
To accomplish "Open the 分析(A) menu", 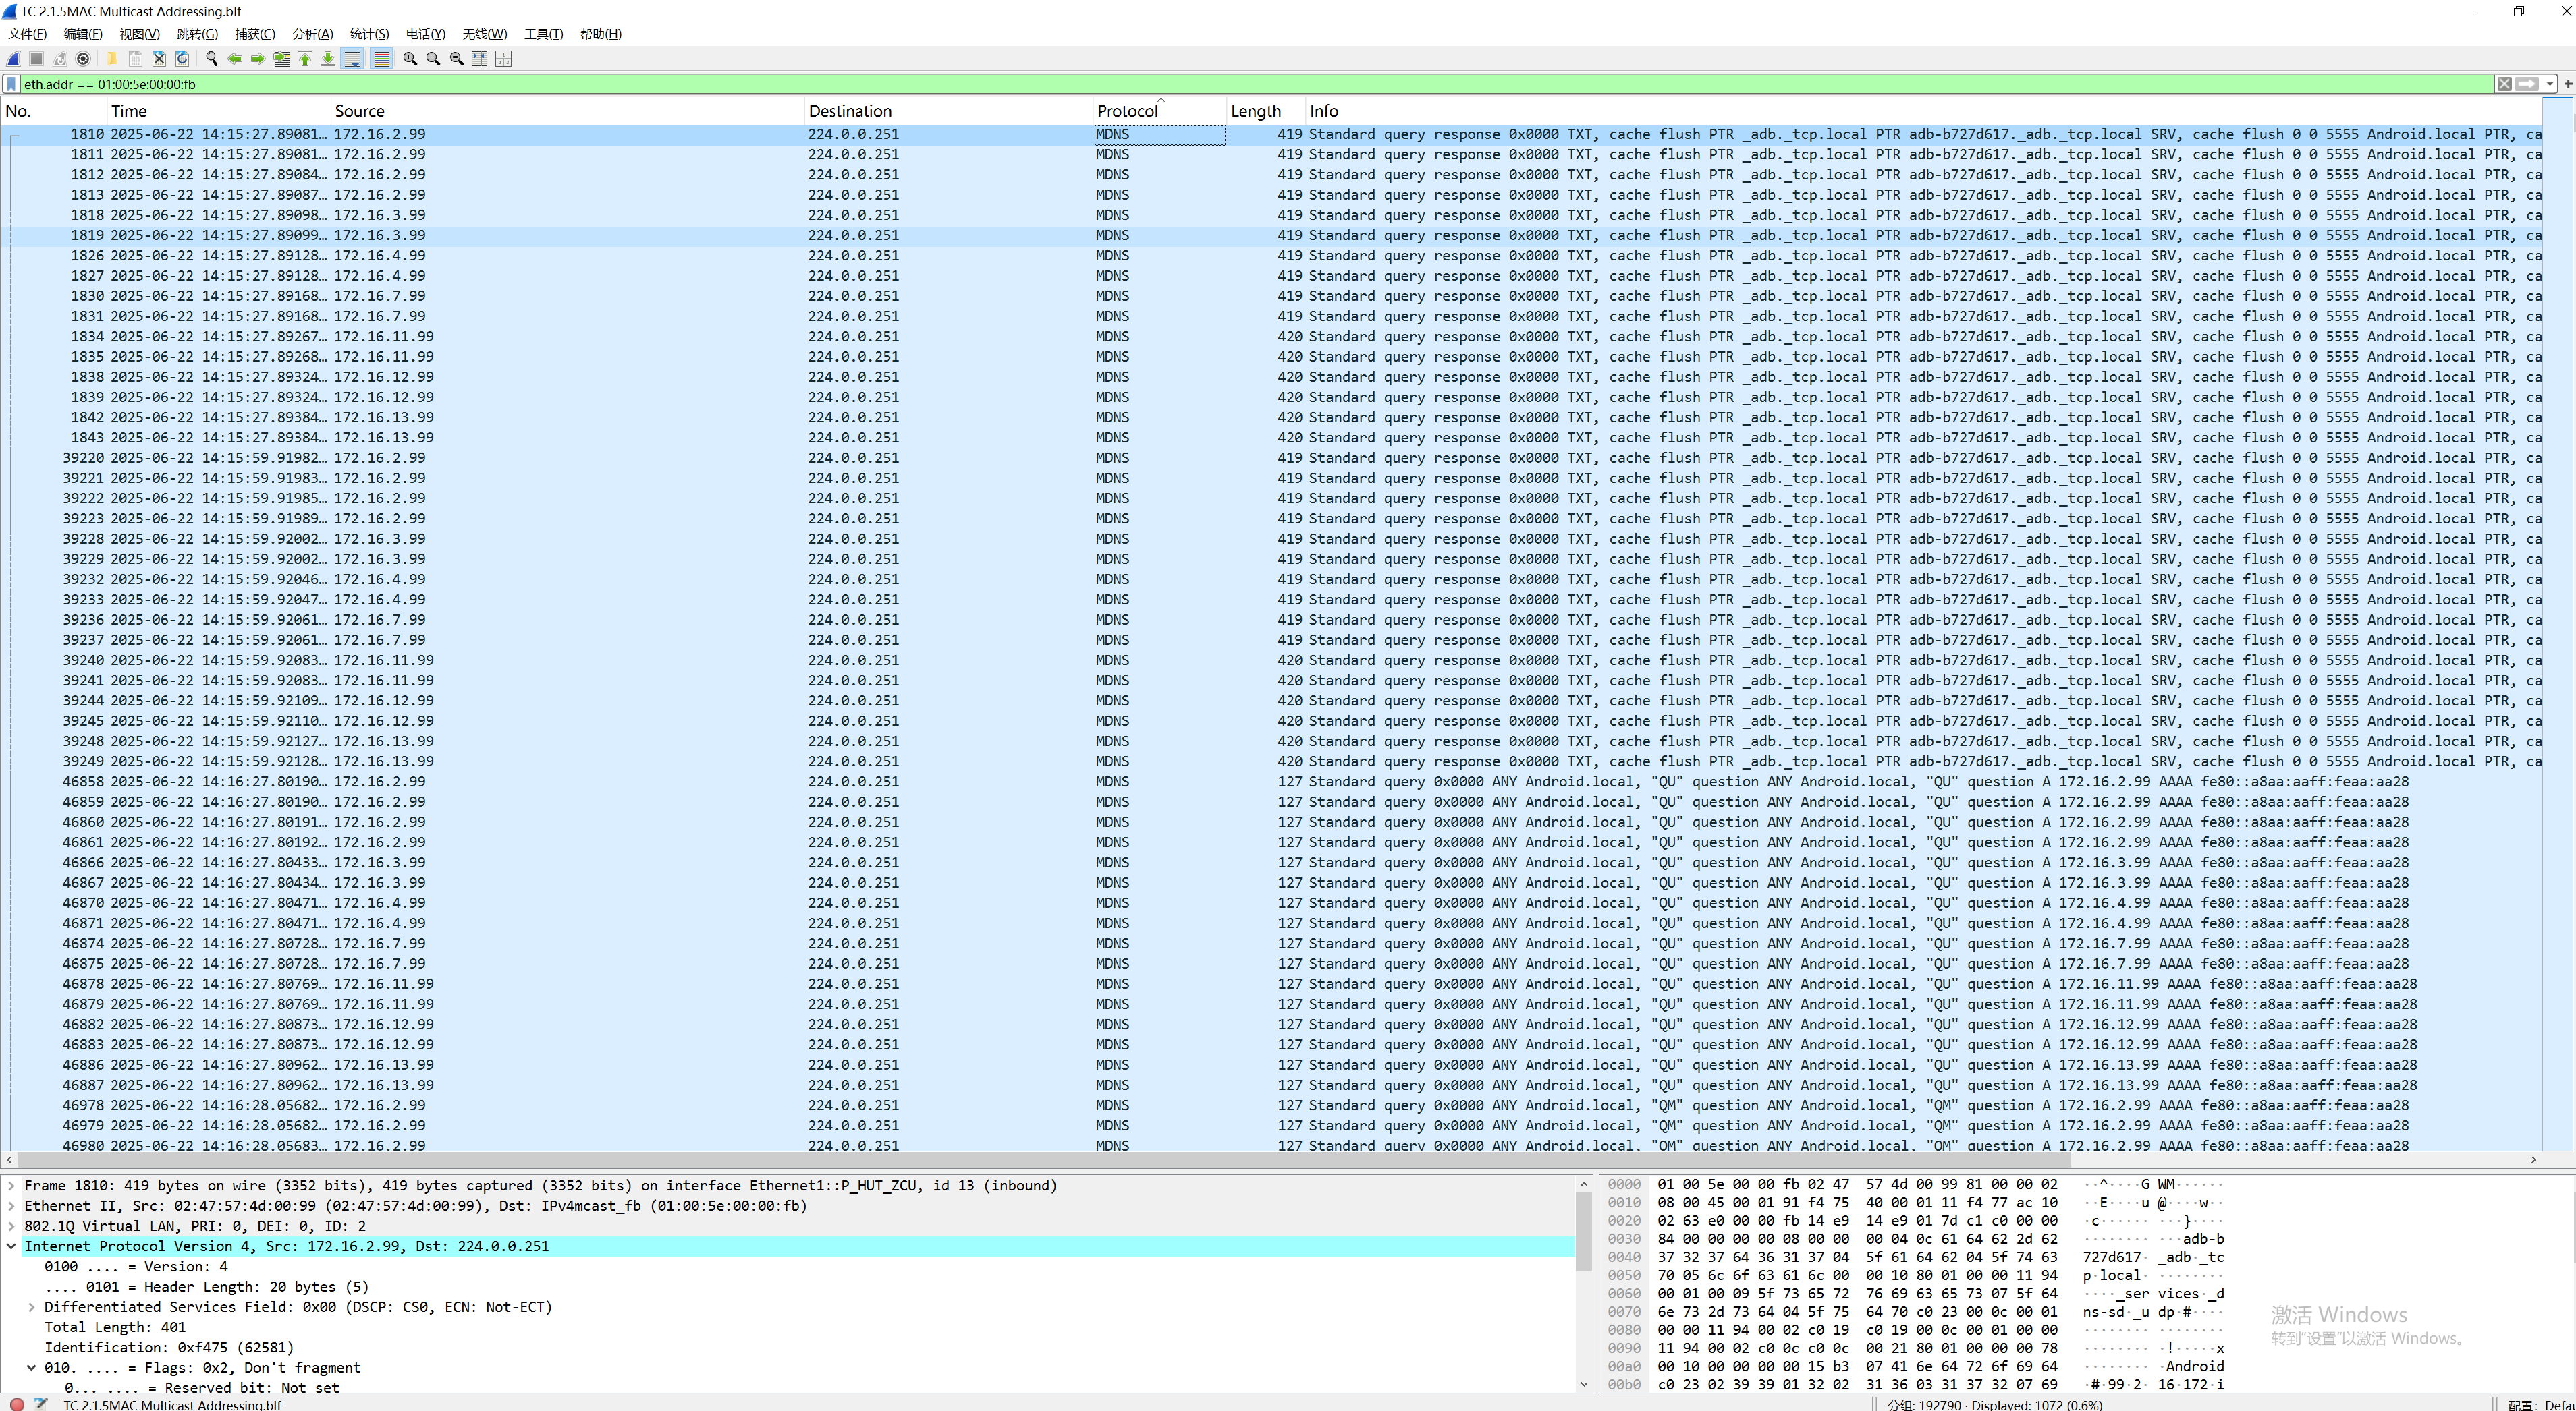I will tap(312, 33).
